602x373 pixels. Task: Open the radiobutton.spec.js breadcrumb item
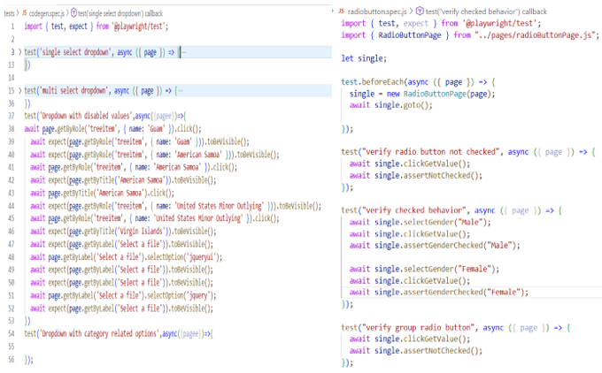click(378, 11)
